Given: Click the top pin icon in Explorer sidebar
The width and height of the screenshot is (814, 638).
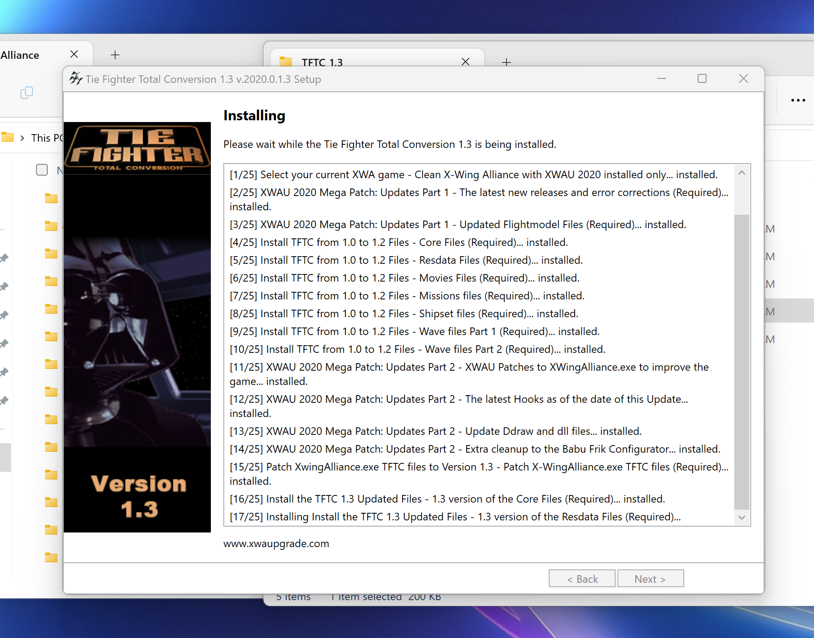Looking at the screenshot, I should (4, 258).
